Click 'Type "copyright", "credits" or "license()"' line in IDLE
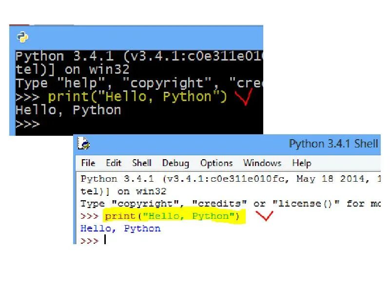390x293 pixels. pyautogui.click(x=230, y=204)
